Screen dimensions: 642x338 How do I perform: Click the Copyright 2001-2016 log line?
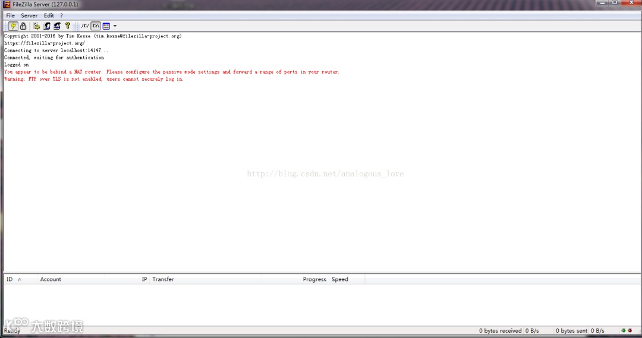click(x=93, y=36)
